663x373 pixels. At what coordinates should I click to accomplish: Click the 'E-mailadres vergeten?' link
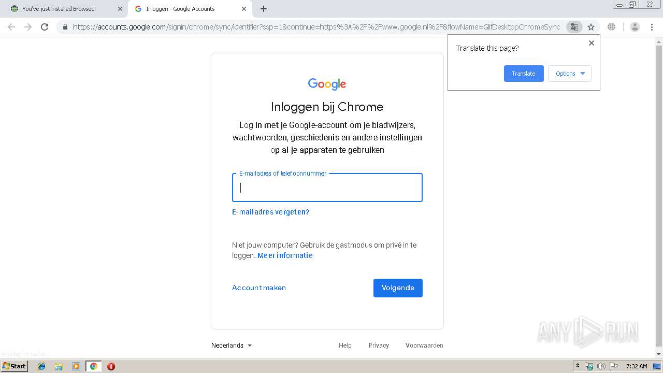point(270,212)
